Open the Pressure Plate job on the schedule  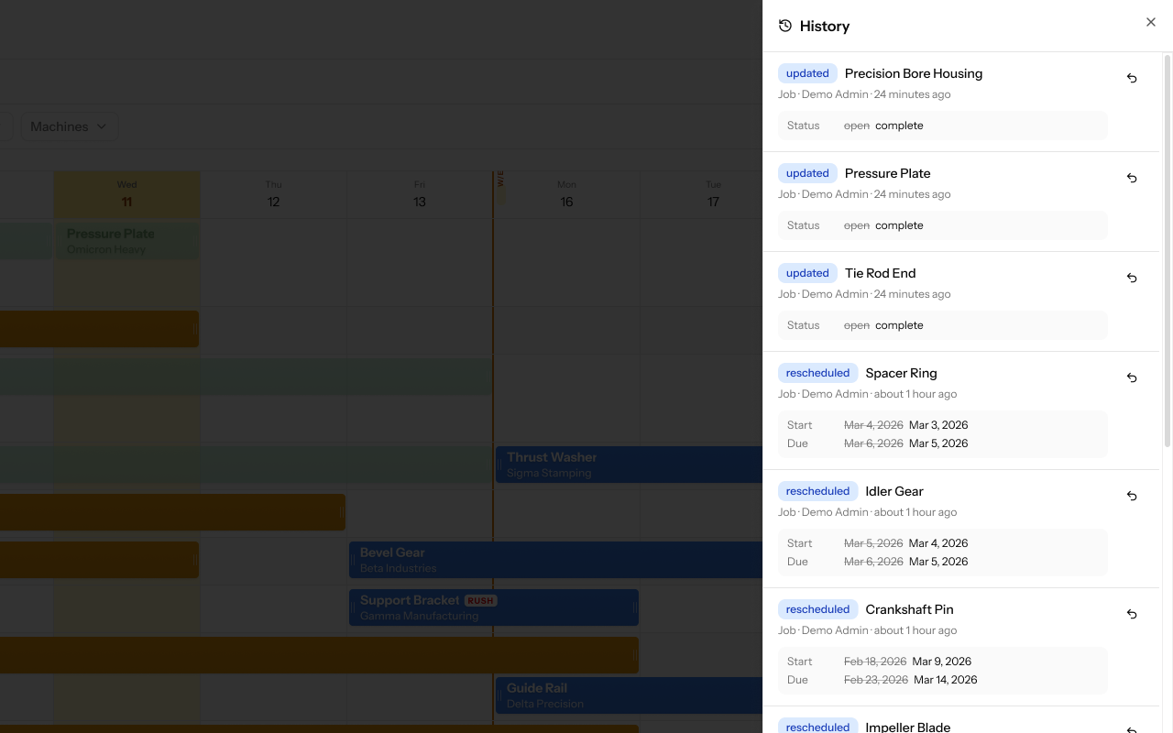[x=127, y=241]
